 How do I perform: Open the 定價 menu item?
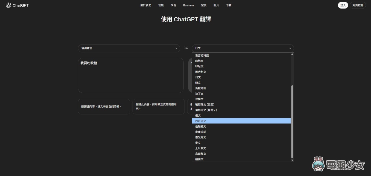[x=204, y=5]
